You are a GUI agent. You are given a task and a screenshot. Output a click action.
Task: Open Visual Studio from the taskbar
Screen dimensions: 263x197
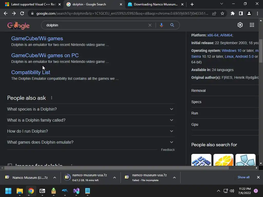click(76, 191)
